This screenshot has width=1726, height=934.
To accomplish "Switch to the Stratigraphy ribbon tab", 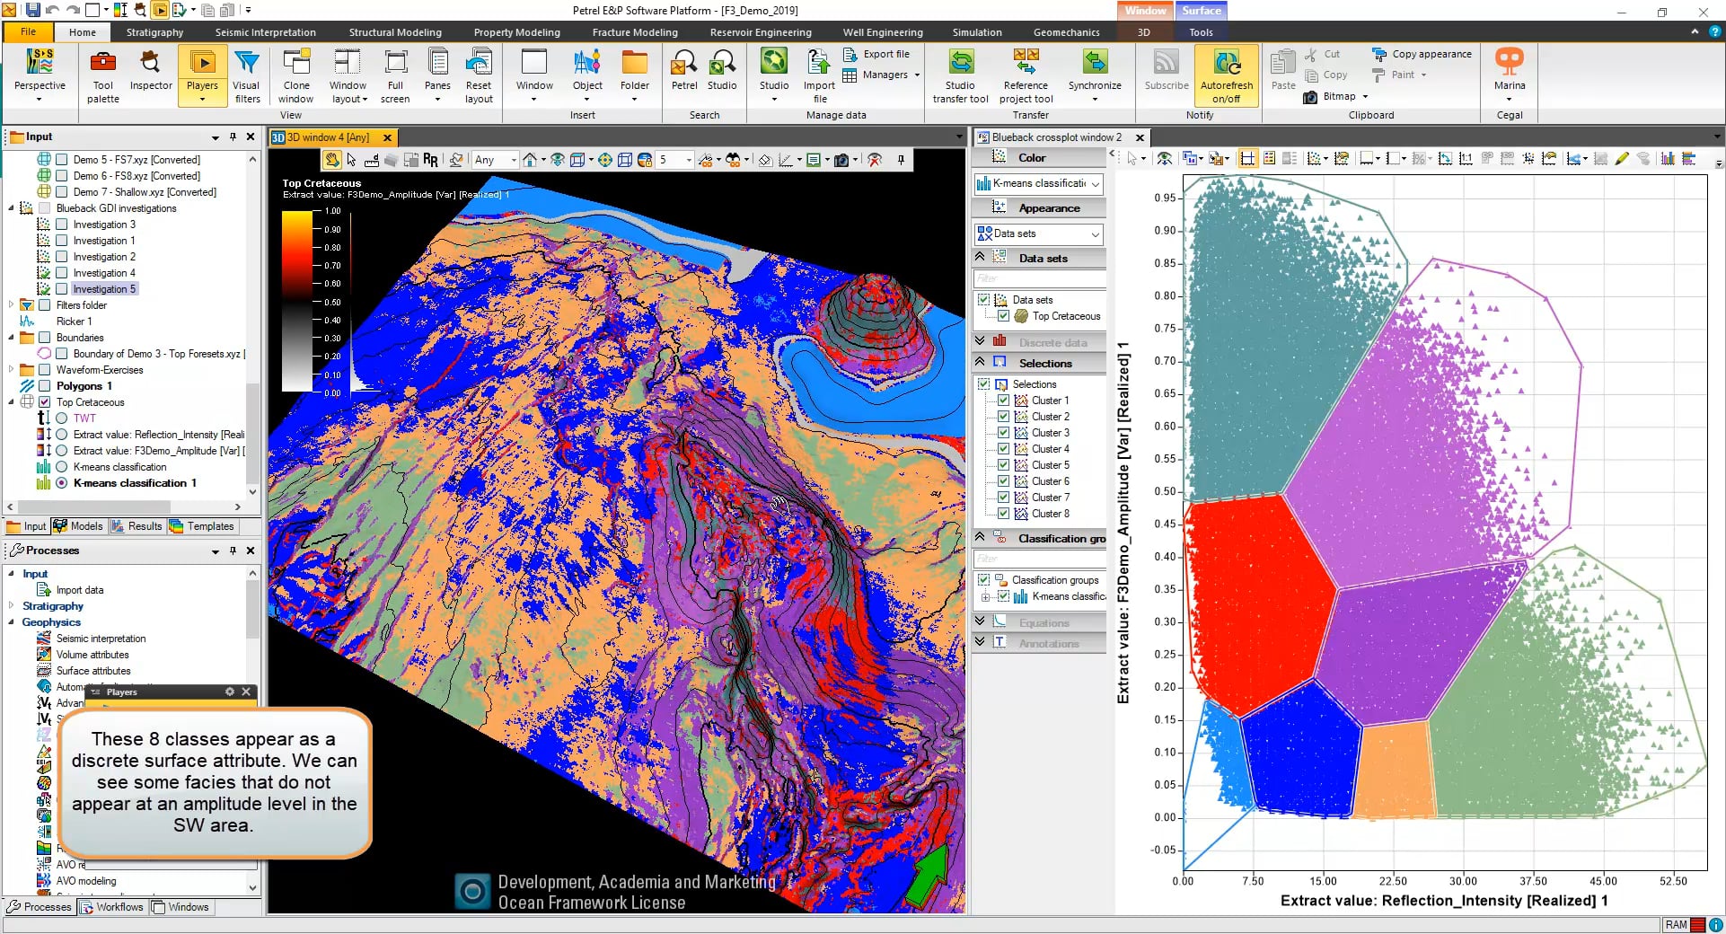I will (x=154, y=31).
